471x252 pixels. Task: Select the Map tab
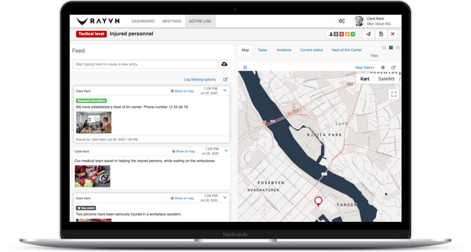(x=246, y=50)
